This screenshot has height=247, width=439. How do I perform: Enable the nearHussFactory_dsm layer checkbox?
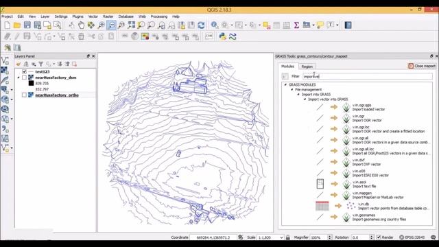[25, 78]
